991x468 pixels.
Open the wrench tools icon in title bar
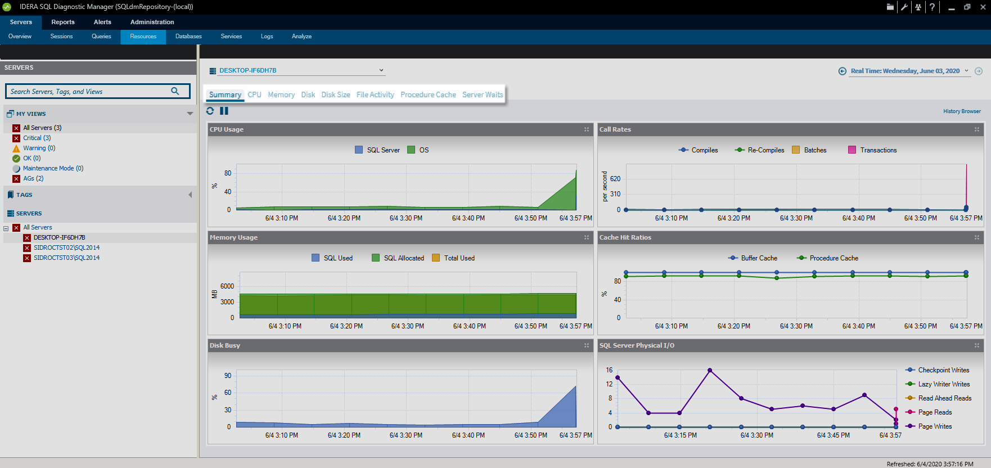tap(904, 7)
